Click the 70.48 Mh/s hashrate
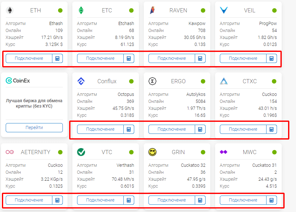Image resolution: width=296 pixels, height=212 pixels. (123, 179)
